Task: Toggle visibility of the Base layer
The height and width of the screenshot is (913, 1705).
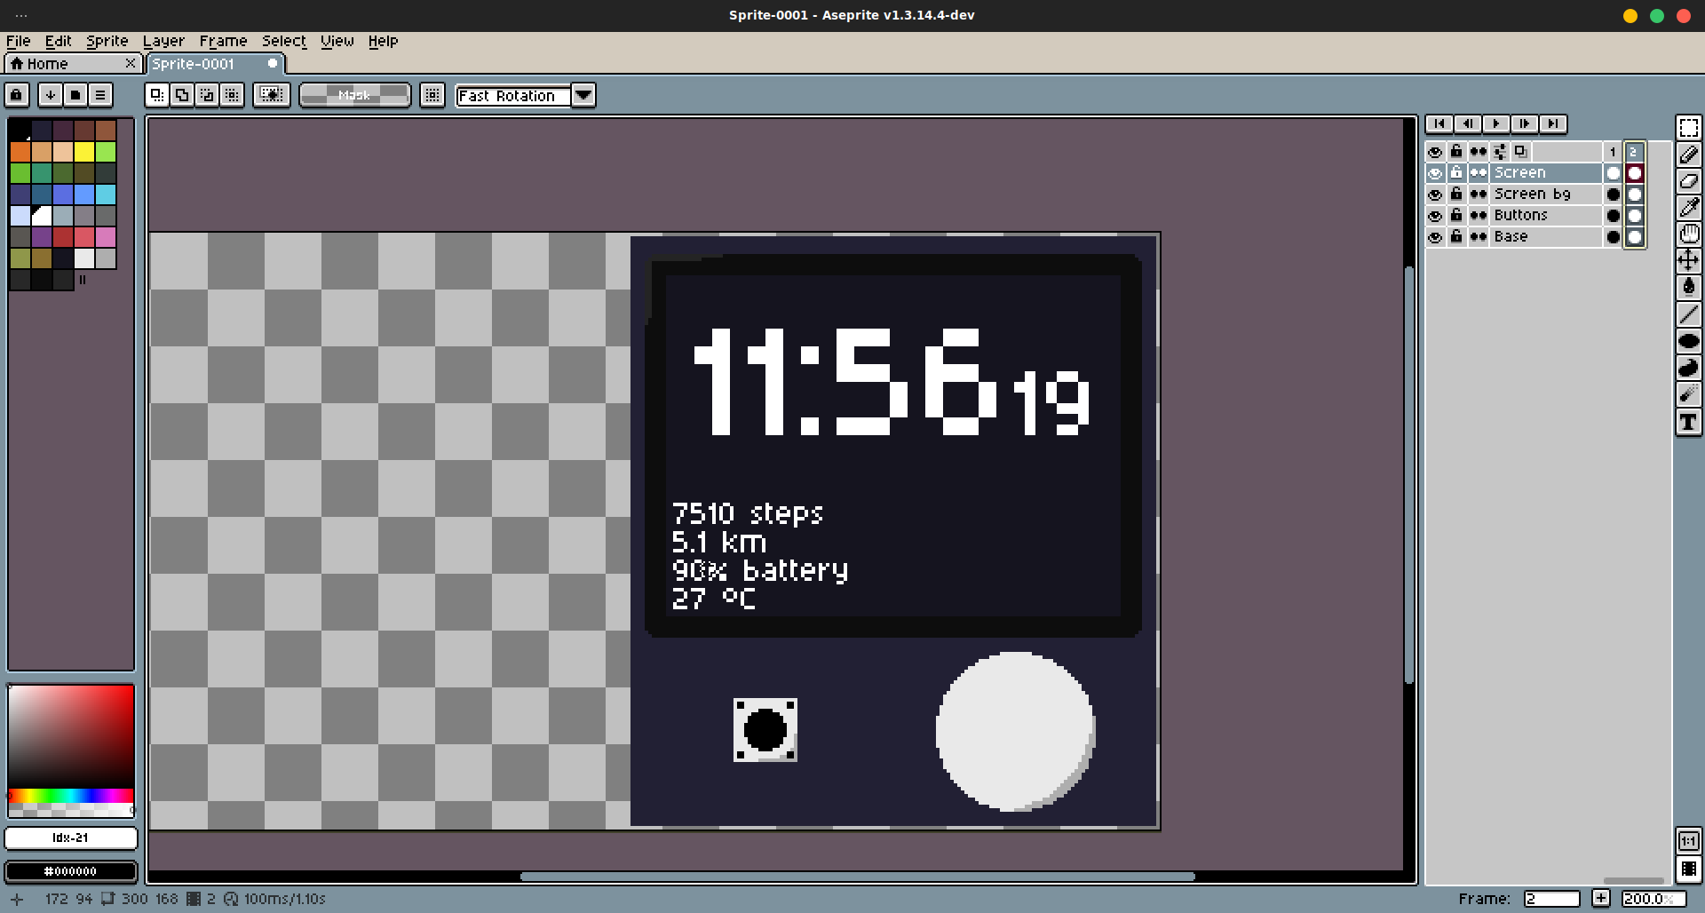Action: (x=1435, y=236)
